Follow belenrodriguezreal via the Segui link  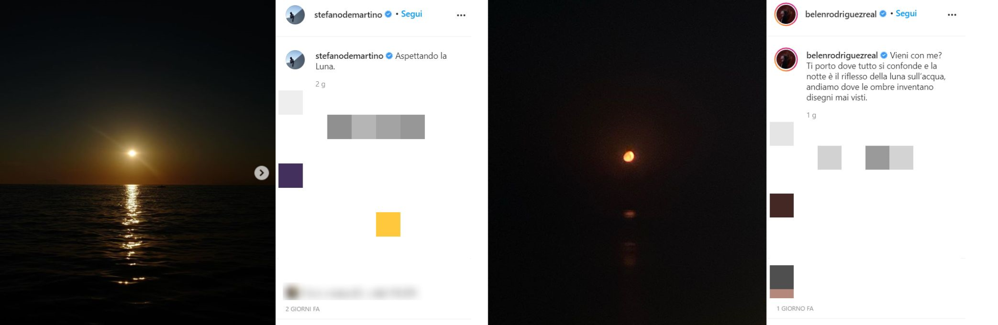tap(906, 14)
